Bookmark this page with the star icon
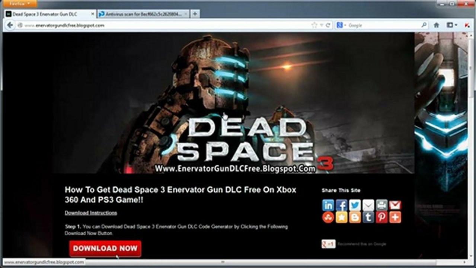This screenshot has height=268, width=476. pos(314,25)
